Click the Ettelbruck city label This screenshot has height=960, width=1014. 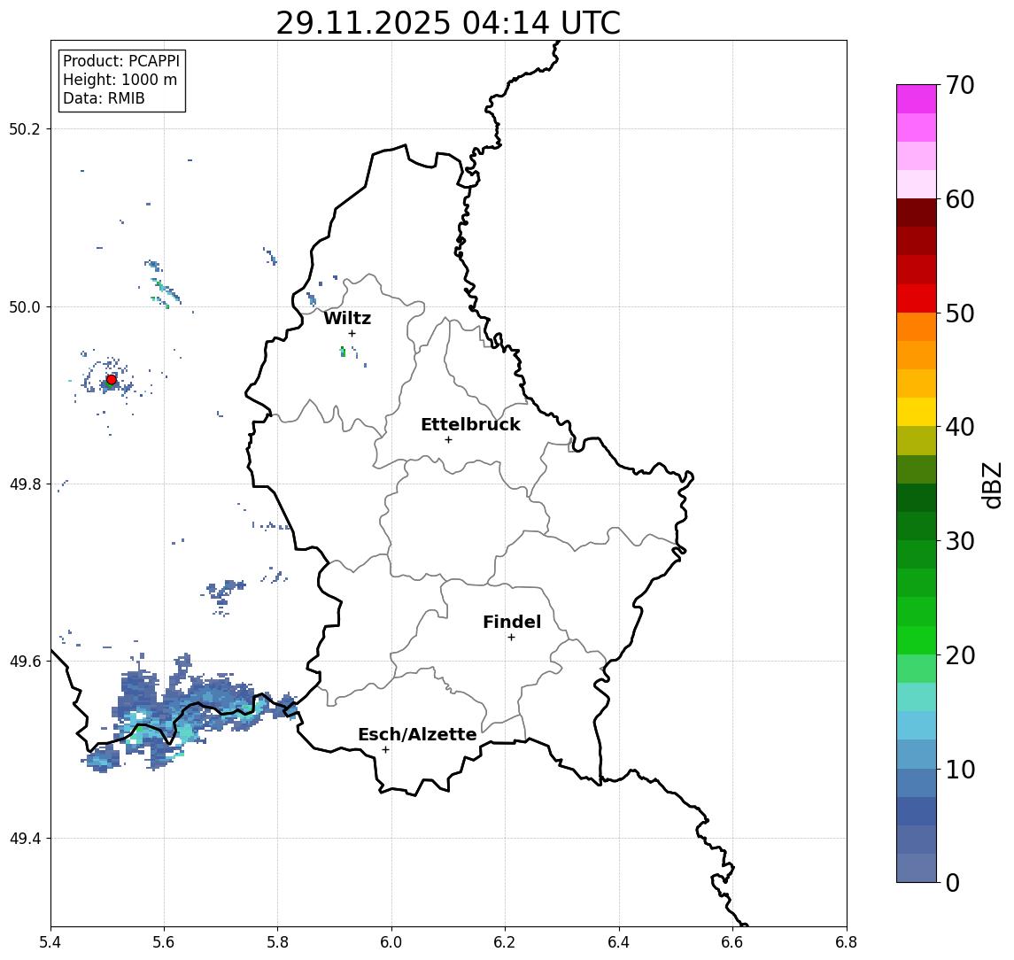(x=470, y=424)
